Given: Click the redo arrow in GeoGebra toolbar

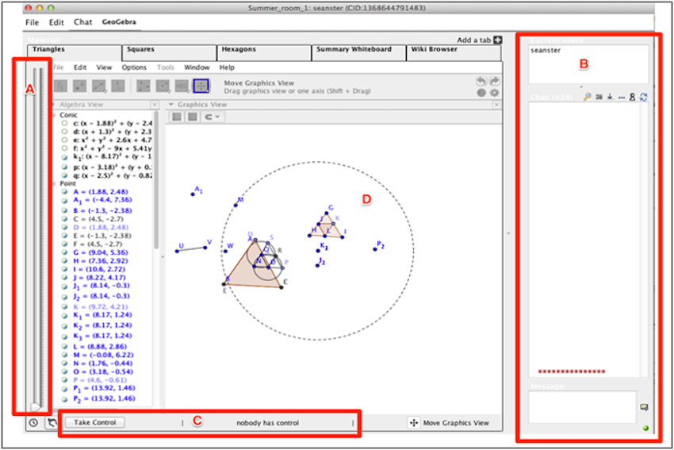Looking at the screenshot, I should click(x=493, y=81).
